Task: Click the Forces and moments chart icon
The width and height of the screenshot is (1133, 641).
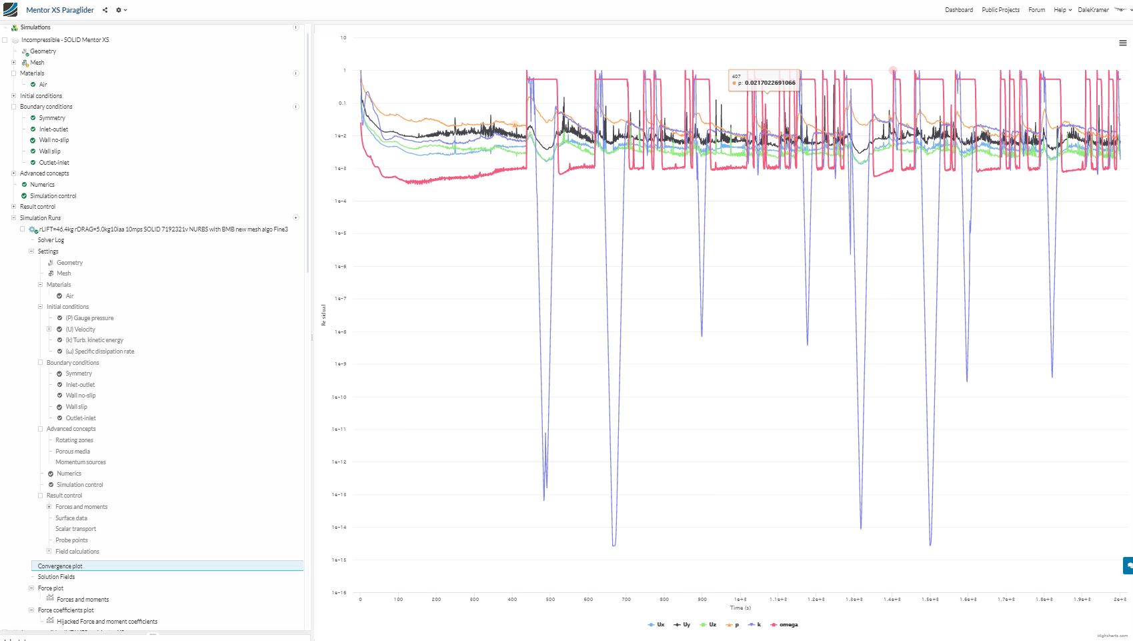Action: coord(50,598)
